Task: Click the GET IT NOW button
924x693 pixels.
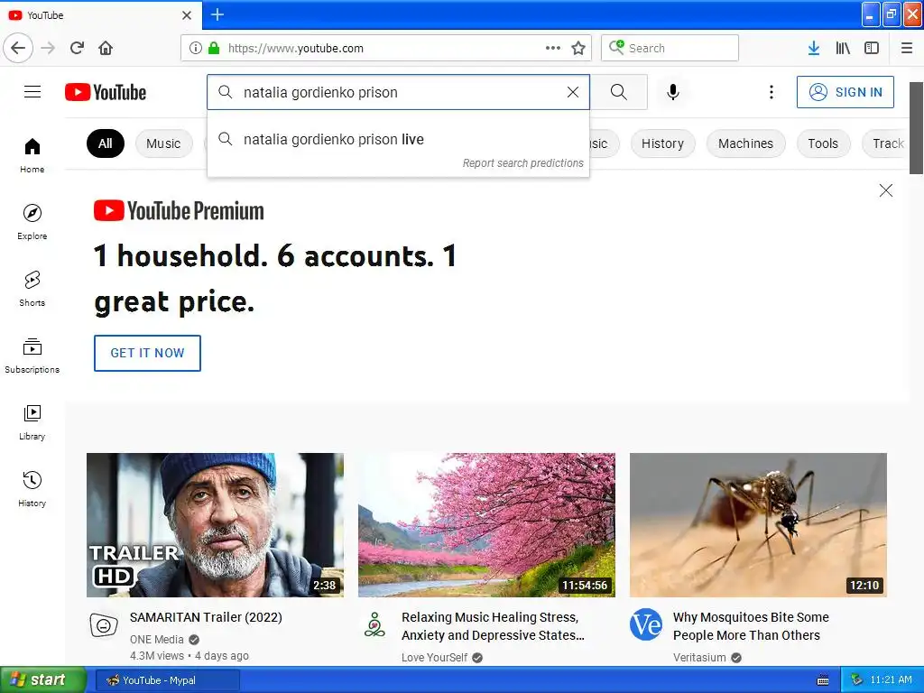Action: pos(147,353)
